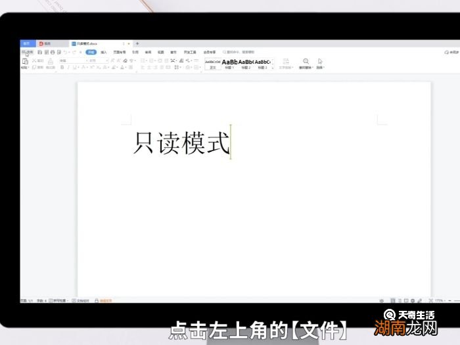
Task: Toggle Superscript formatting
Action: pyautogui.click(x=92, y=67)
